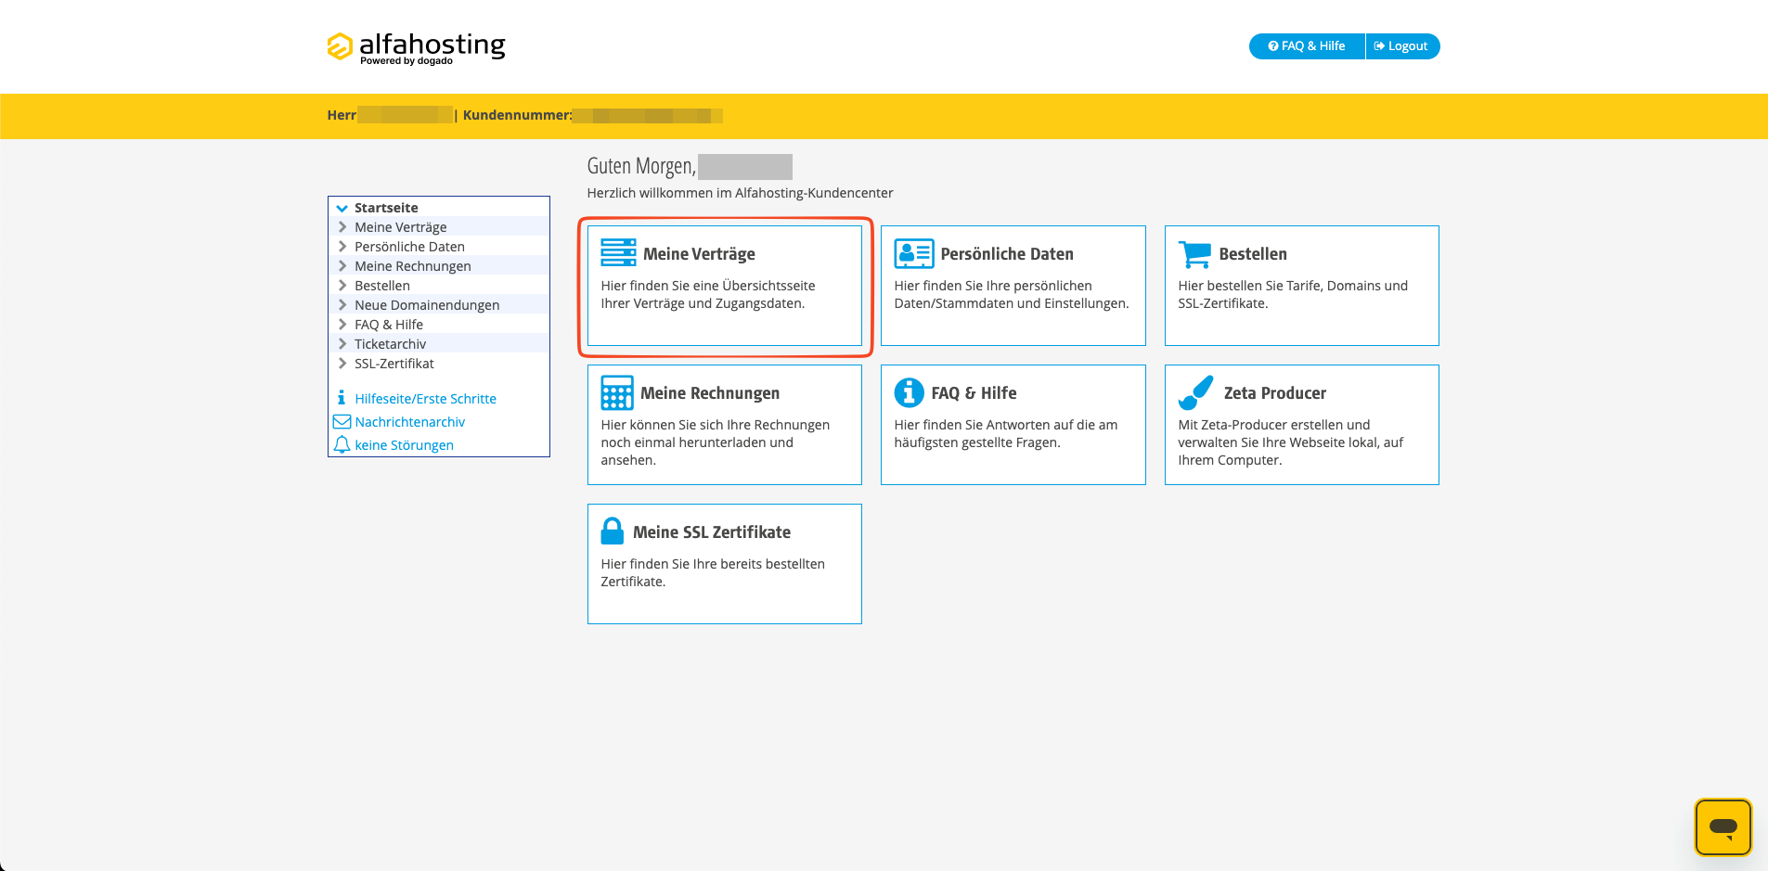The height and width of the screenshot is (871, 1768).
Task: Open Neue Domainendungen in the sidebar menu
Action: click(427, 305)
